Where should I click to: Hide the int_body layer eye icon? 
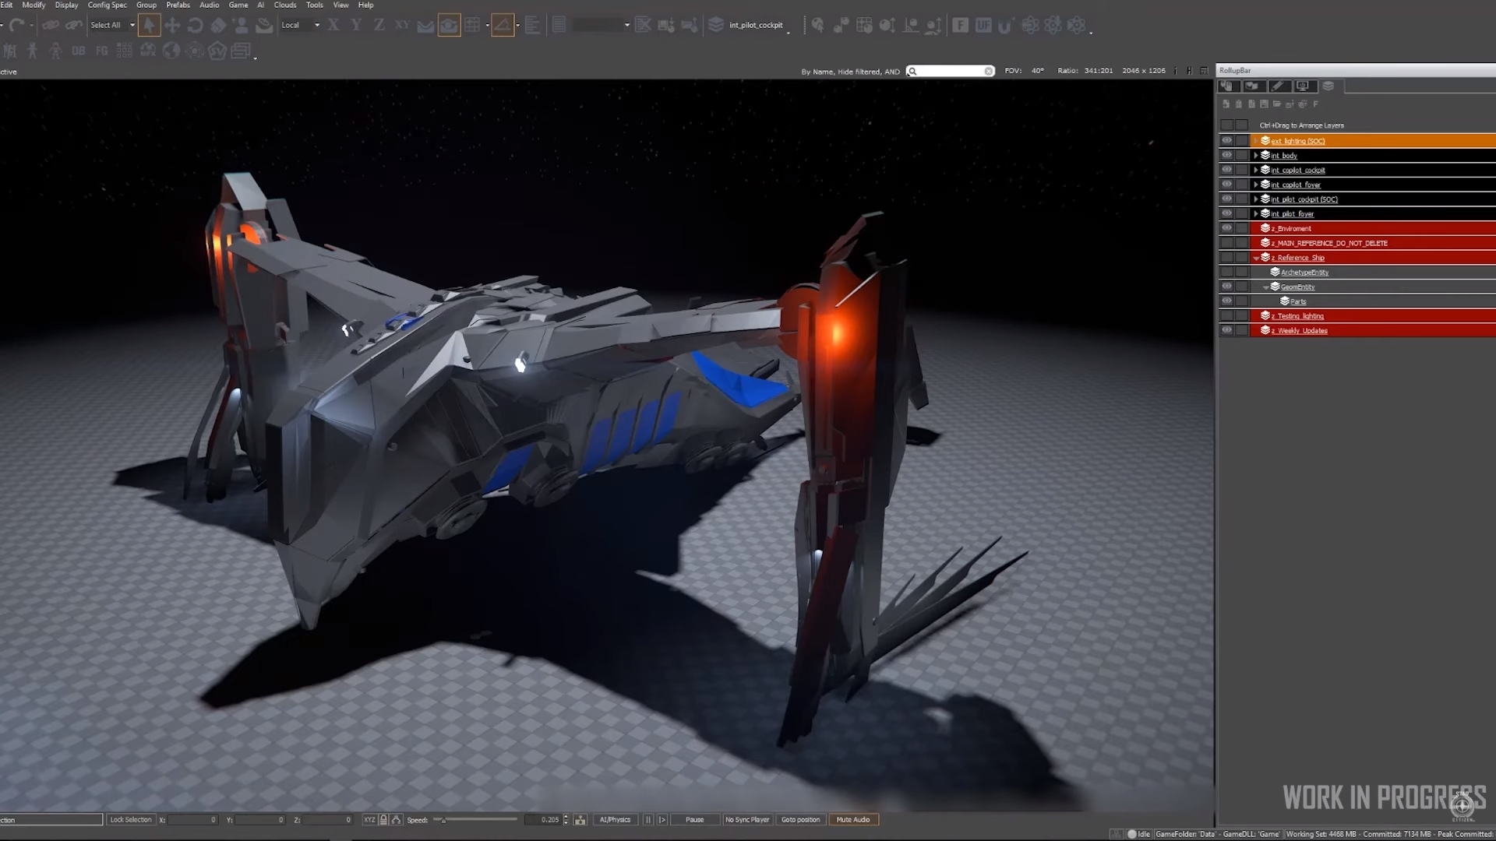point(1227,155)
